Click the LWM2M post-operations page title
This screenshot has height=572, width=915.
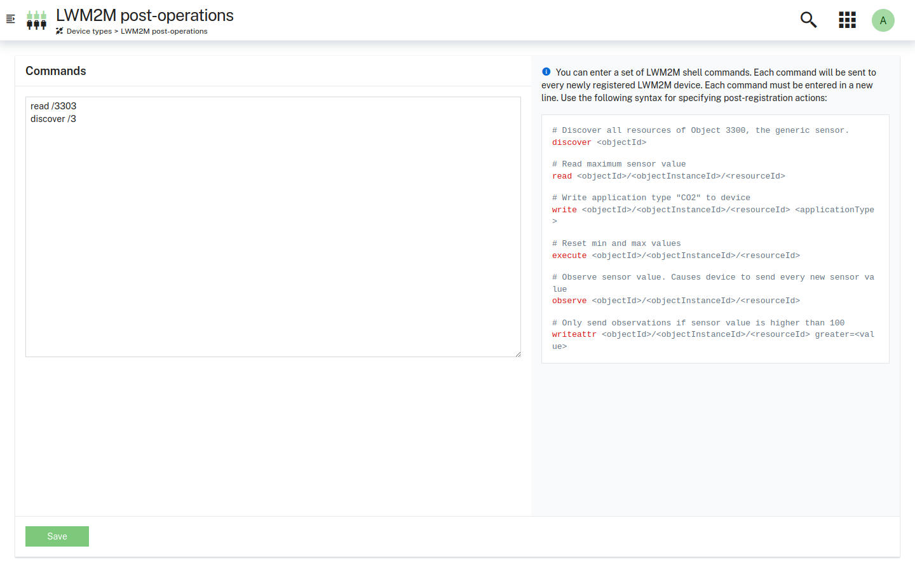click(x=145, y=15)
